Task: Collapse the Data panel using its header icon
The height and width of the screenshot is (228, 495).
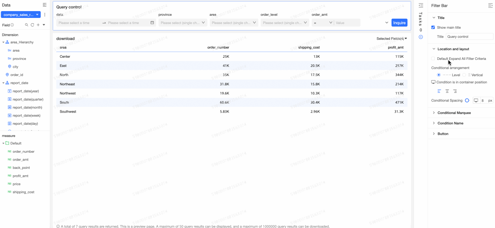Action: click(x=44, y=5)
